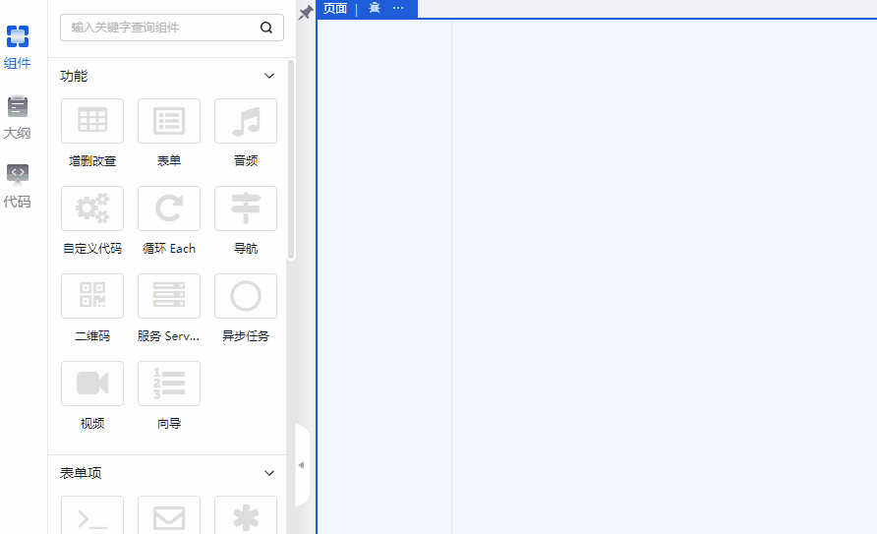The width and height of the screenshot is (877, 534).
Task: Select the 表单 form component
Action: (x=169, y=121)
